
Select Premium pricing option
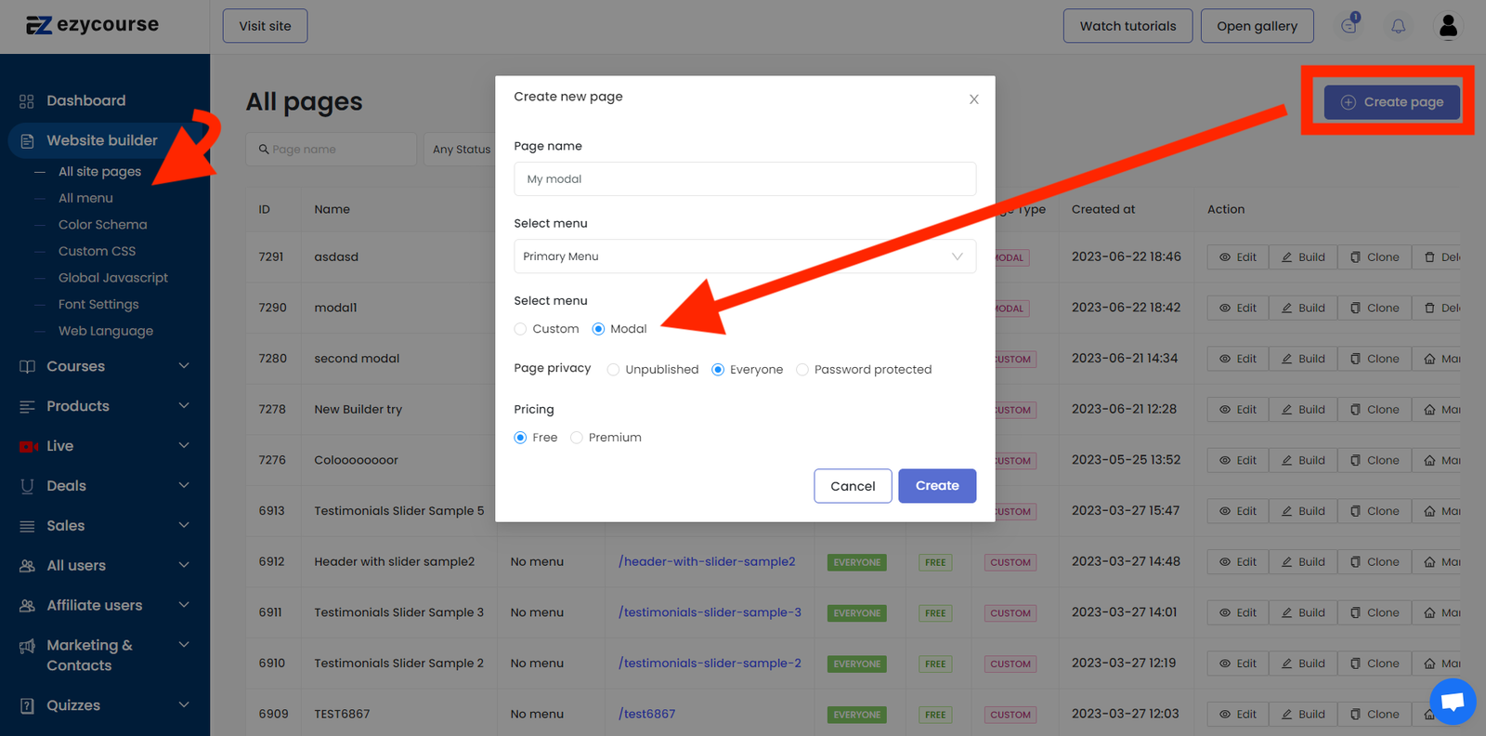click(x=577, y=438)
